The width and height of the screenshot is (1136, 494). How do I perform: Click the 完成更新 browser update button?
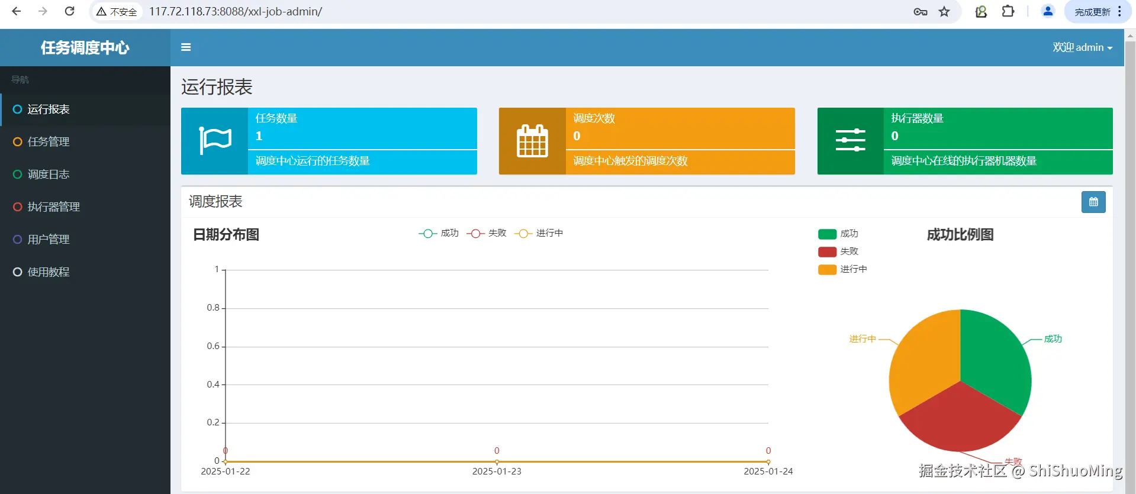click(x=1092, y=12)
